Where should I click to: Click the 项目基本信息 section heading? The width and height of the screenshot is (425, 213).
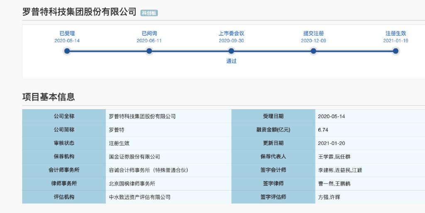pos(49,97)
